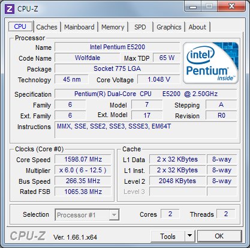
Task: Open the About tab
Action: pyautogui.click(x=197, y=27)
